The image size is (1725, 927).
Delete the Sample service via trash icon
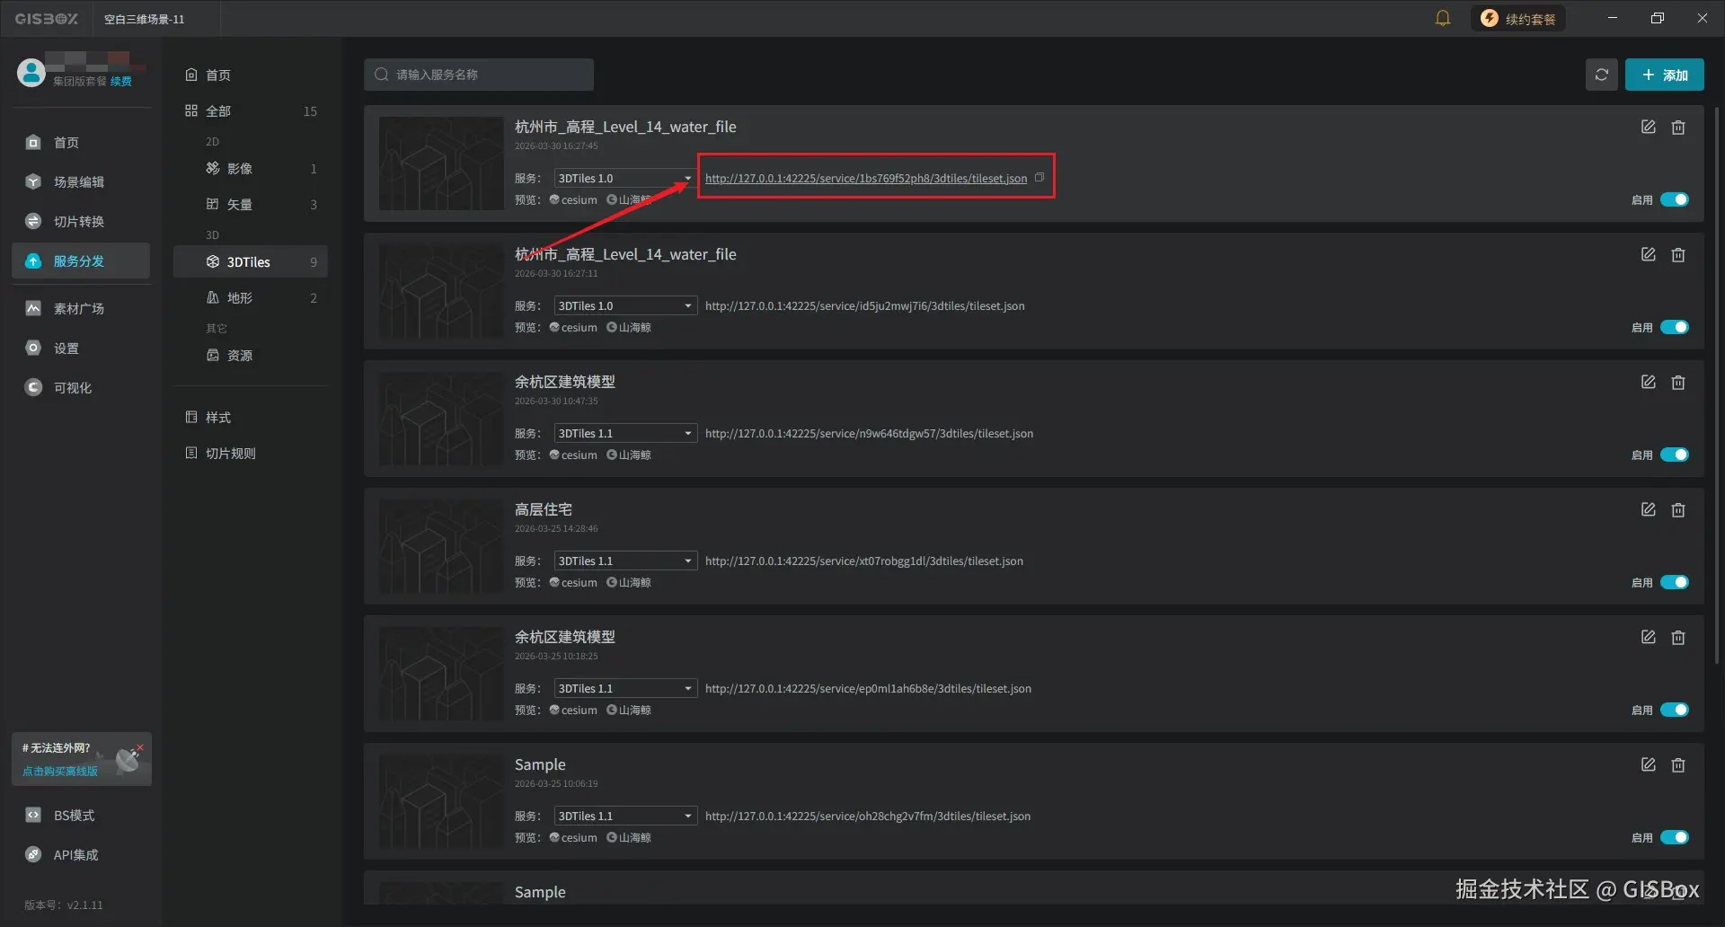pyautogui.click(x=1677, y=764)
